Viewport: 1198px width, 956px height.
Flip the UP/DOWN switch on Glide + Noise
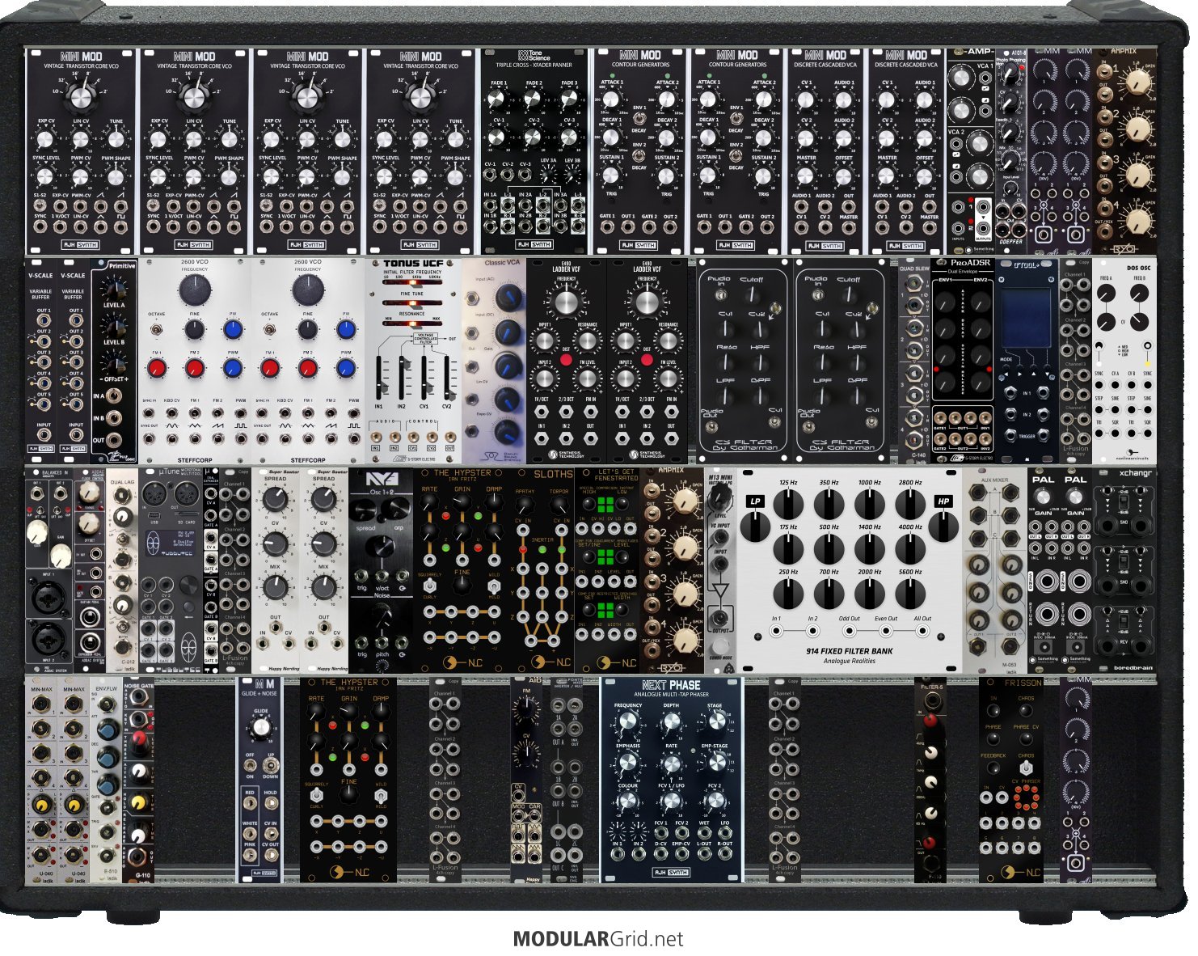pyautogui.click(x=270, y=766)
